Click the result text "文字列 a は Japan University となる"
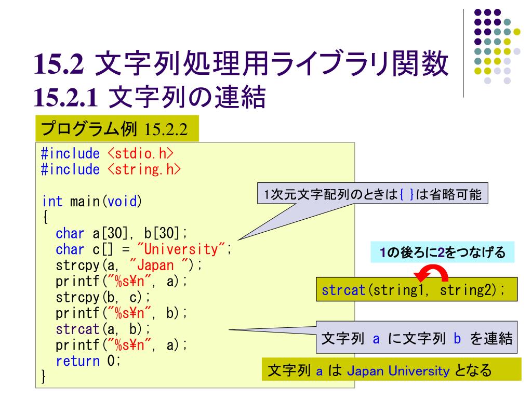The width and height of the screenshot is (532, 399). [x=392, y=369]
